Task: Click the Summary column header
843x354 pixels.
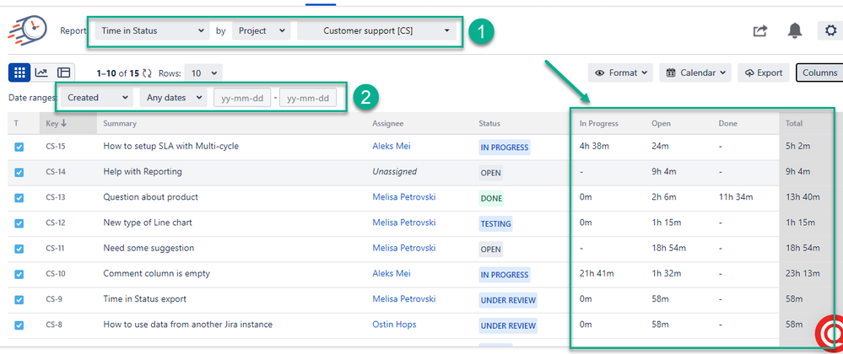Action: pos(119,124)
